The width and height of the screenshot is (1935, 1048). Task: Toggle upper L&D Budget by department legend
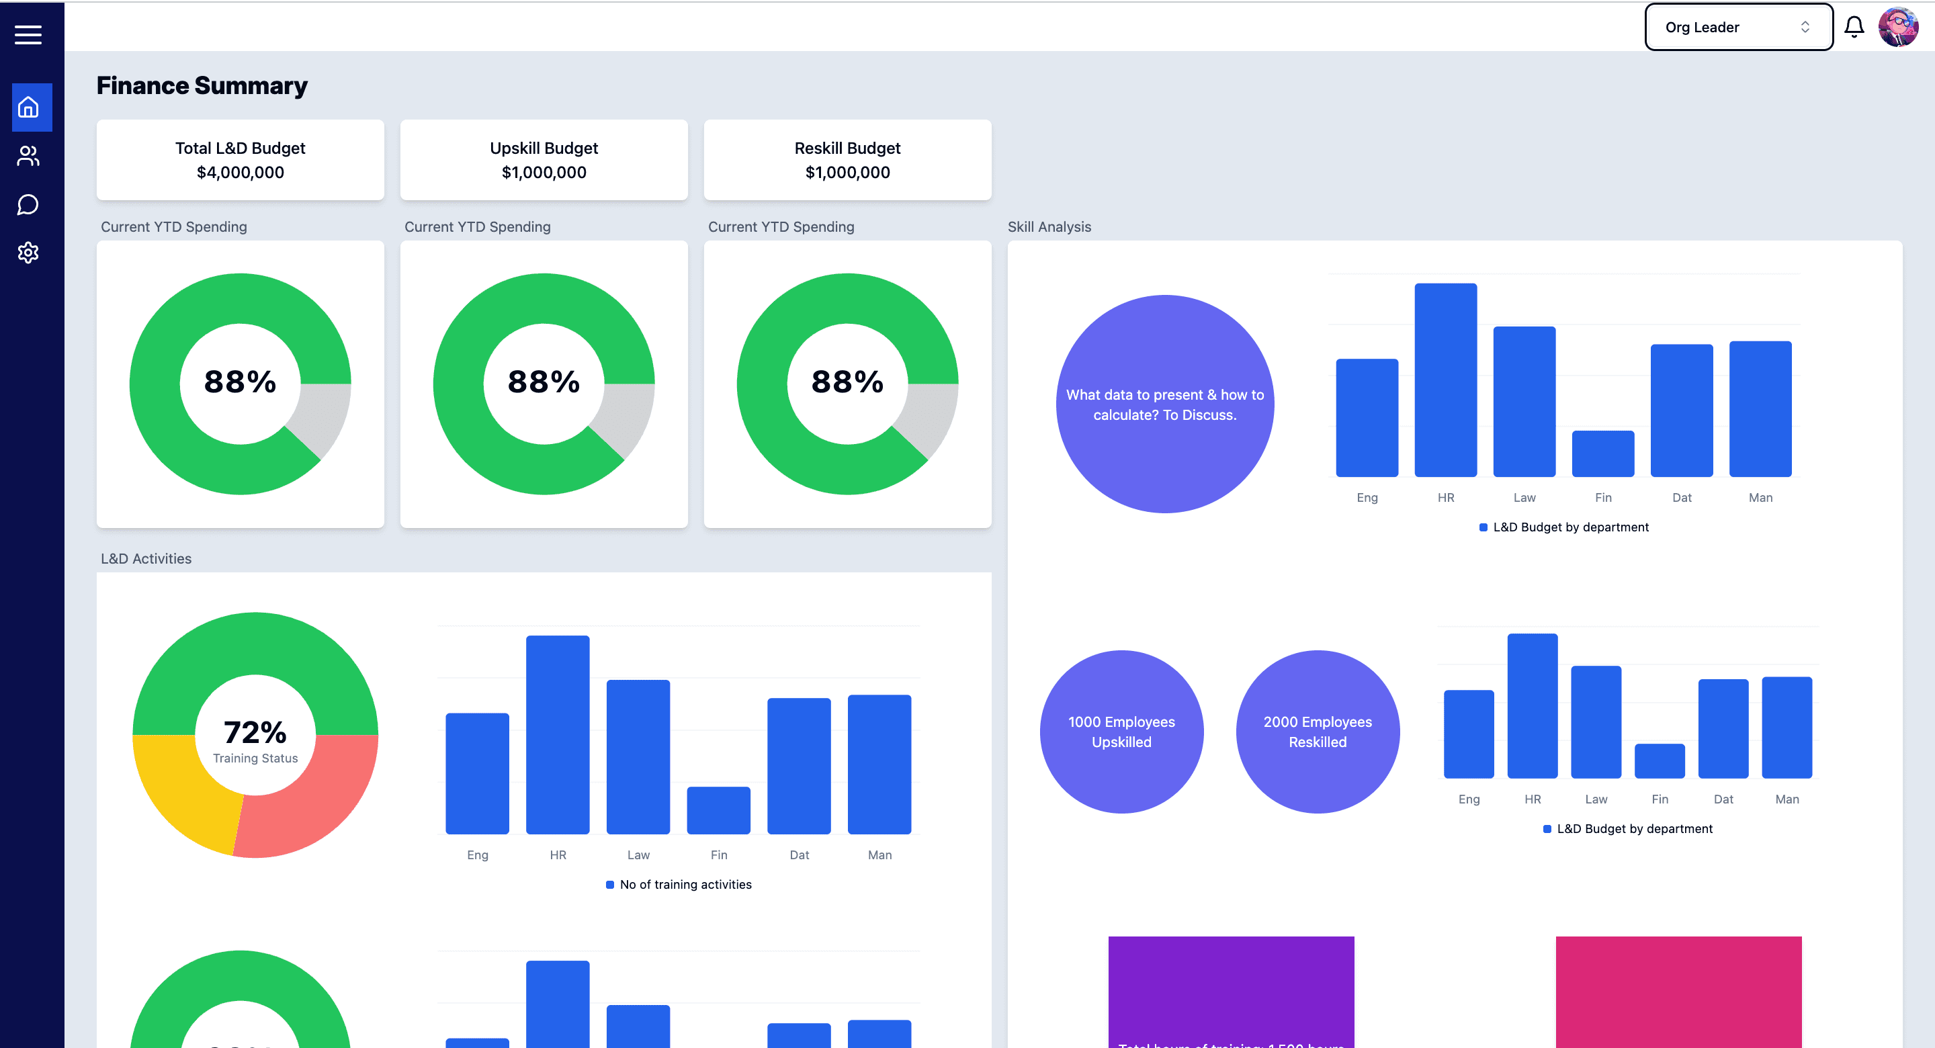click(1564, 527)
